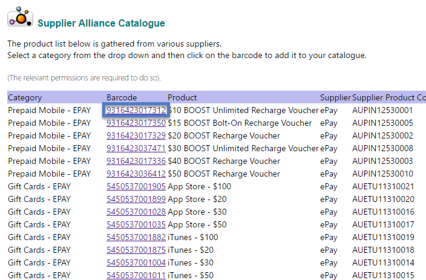Click supplier code AUETU11310021
This screenshot has width=426, height=280.
383,186
